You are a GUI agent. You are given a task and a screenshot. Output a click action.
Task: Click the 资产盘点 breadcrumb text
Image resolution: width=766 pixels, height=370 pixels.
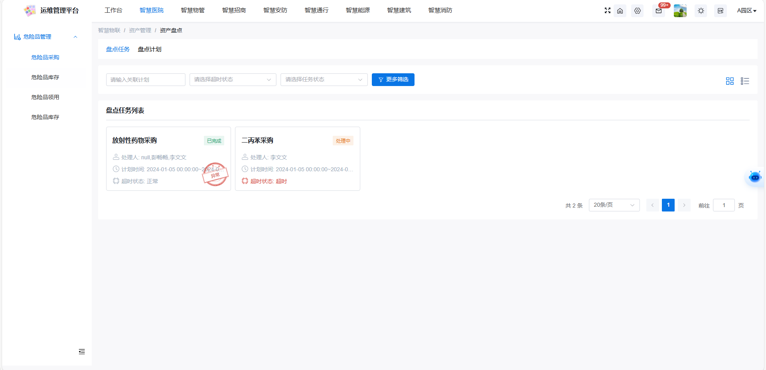pos(171,30)
